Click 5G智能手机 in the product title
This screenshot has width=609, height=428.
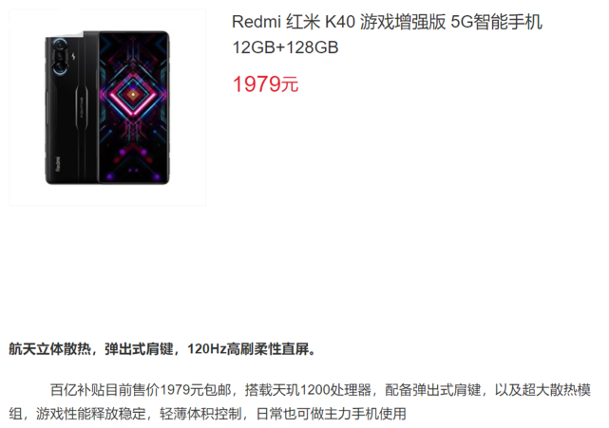click(496, 22)
